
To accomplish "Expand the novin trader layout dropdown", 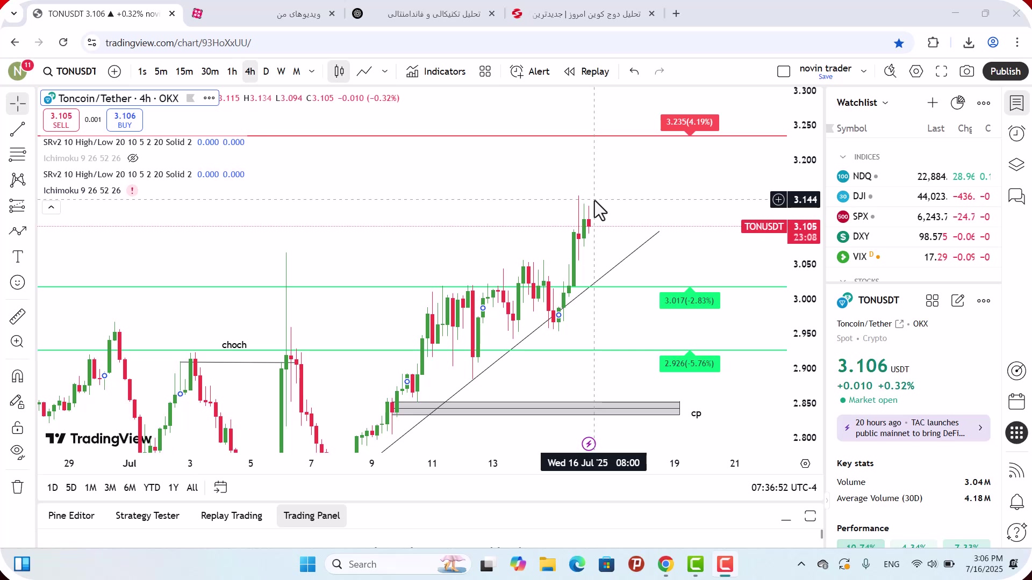I will [864, 71].
